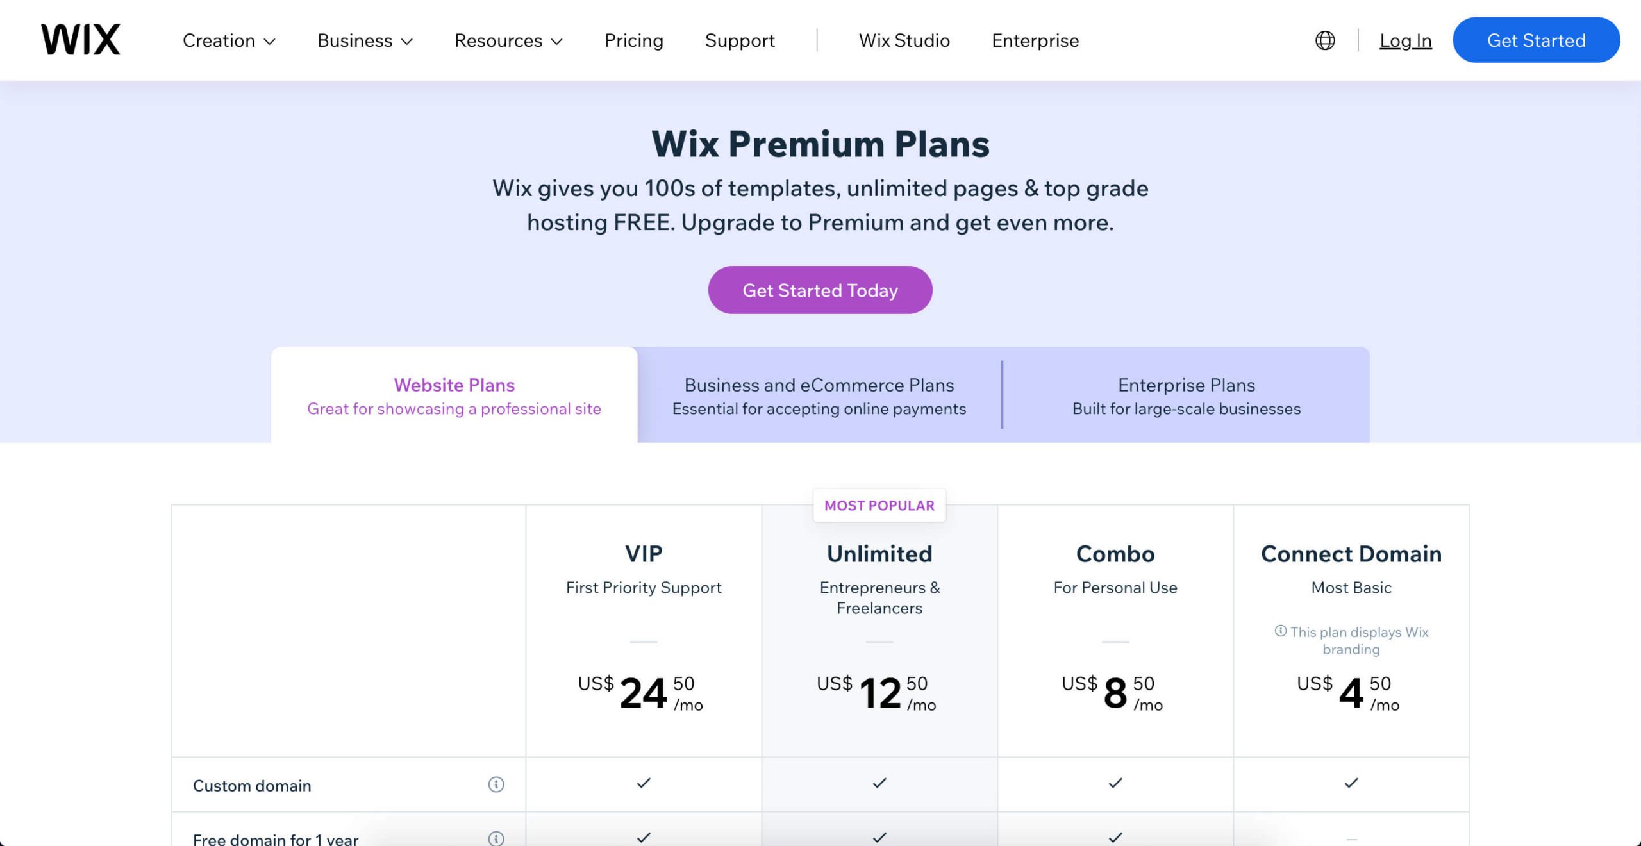Expand the Creation dropdown menu
1641x846 pixels.
pyautogui.click(x=229, y=40)
